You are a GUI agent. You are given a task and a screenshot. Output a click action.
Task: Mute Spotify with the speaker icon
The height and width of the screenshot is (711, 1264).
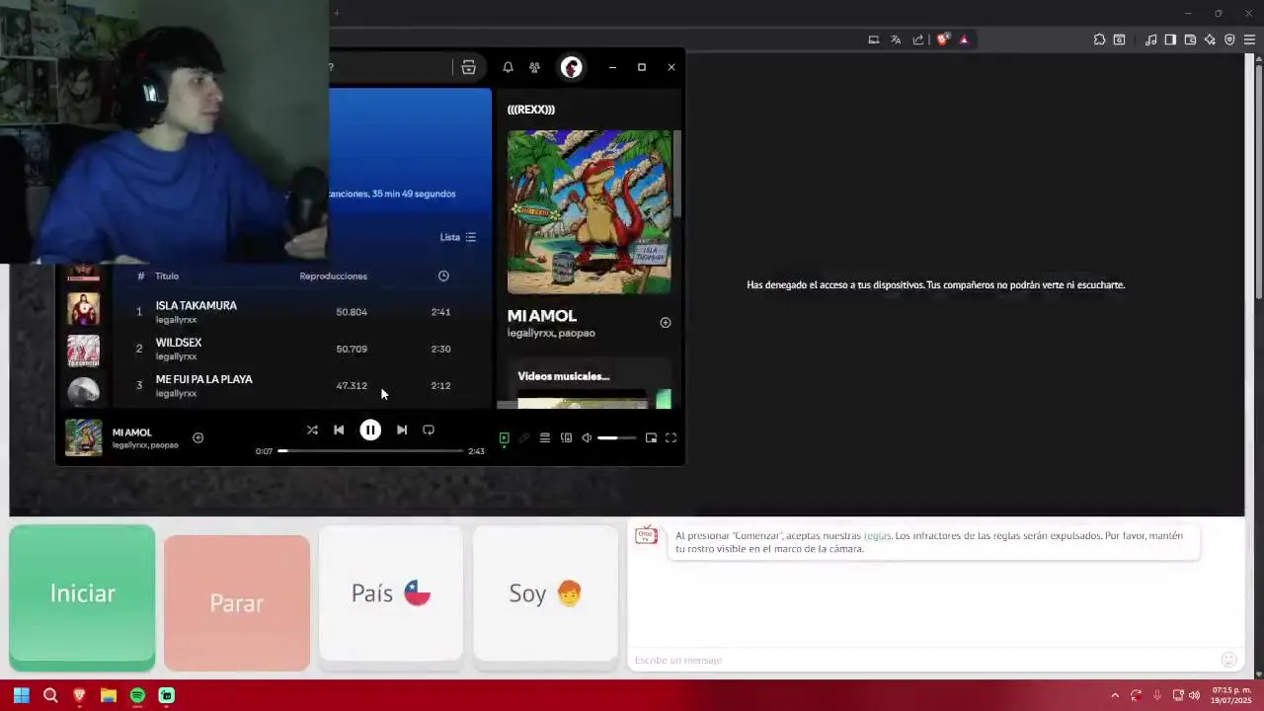587,437
